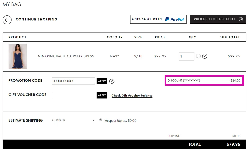Viewport: 248px width, 149px height.
Task: Apply the gift voucher code
Action: pyautogui.click(x=102, y=95)
